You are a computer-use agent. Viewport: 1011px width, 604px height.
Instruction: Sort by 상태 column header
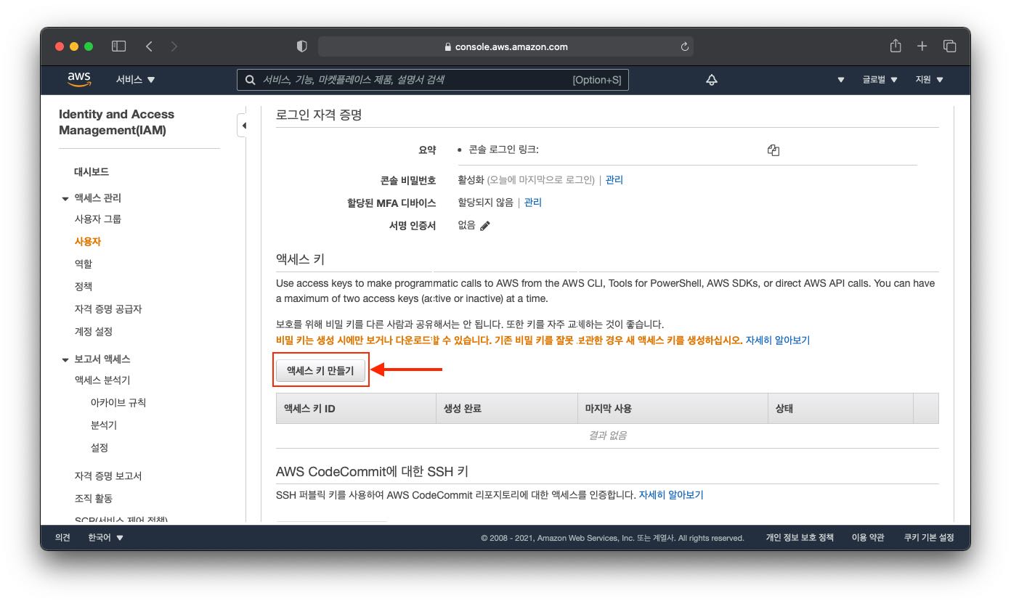click(840, 409)
